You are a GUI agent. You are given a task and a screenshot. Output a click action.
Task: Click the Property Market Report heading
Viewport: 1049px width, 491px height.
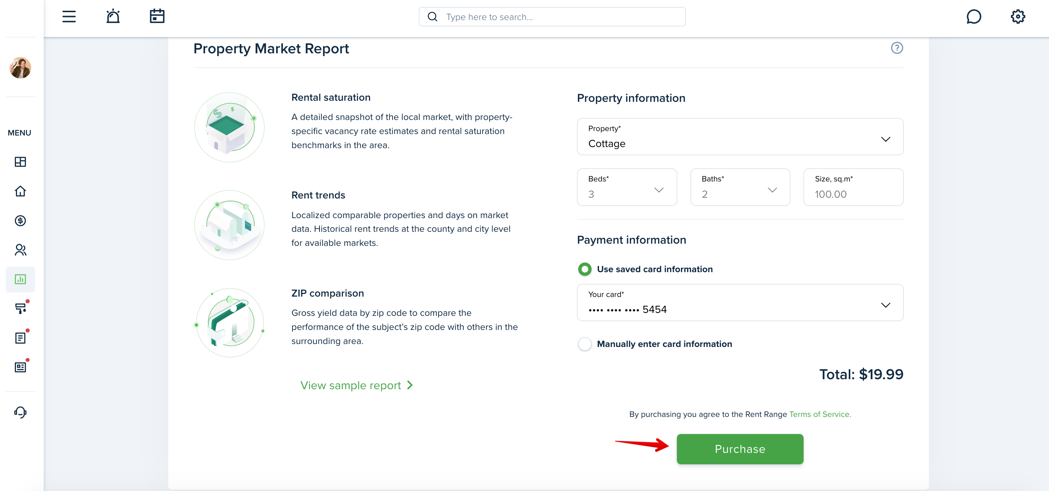pos(271,49)
